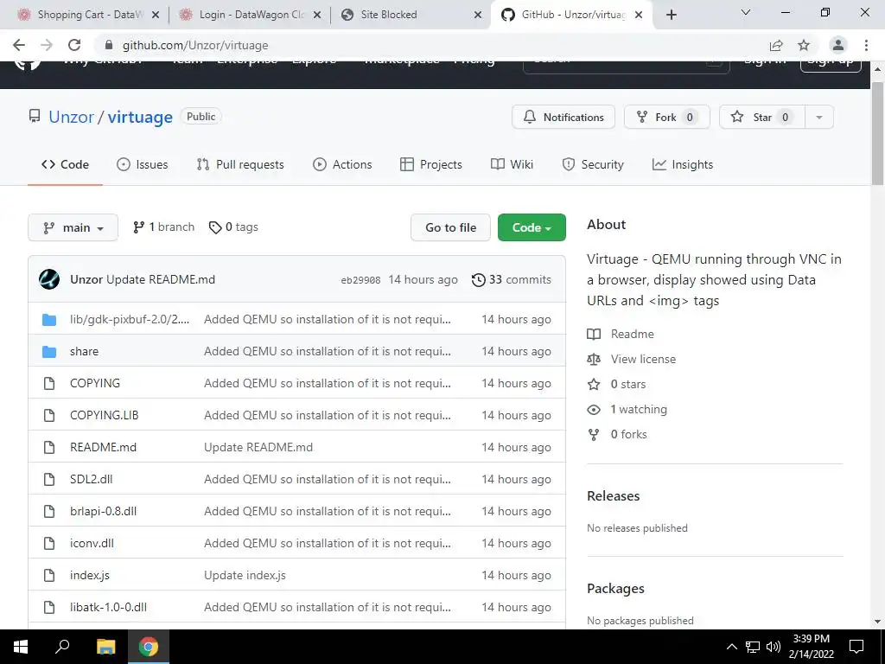
Task: Open the Unzor owner profile link
Action: [x=71, y=117]
